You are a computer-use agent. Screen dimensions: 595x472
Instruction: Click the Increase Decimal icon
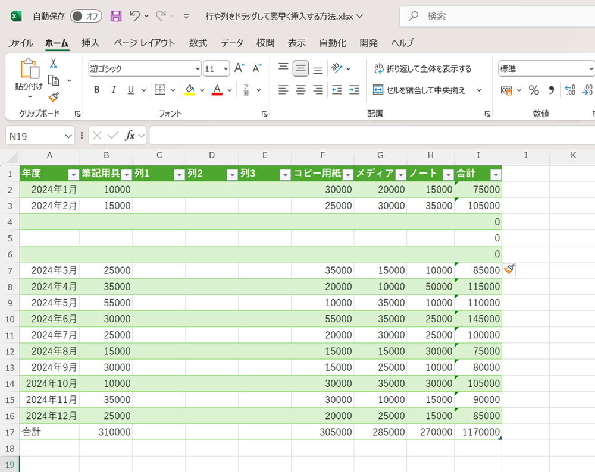click(x=571, y=90)
